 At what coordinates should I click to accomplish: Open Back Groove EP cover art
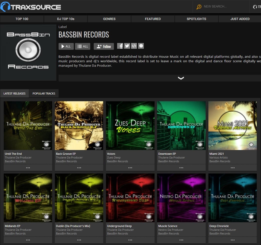[x=79, y=126]
